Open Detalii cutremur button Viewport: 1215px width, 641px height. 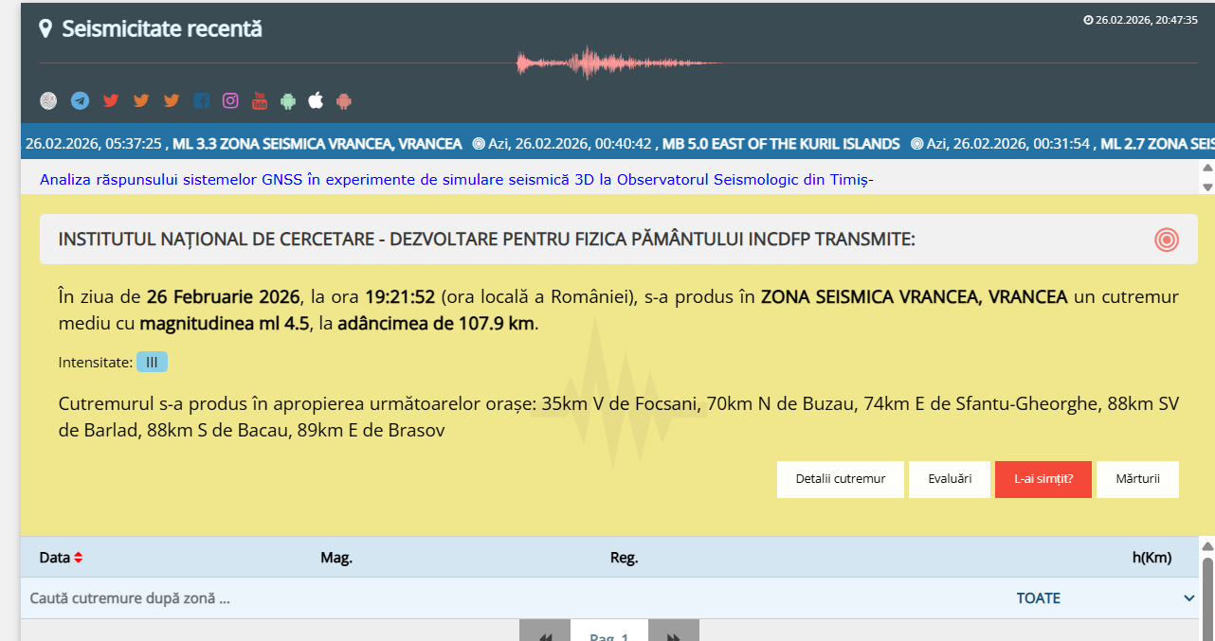[840, 479]
